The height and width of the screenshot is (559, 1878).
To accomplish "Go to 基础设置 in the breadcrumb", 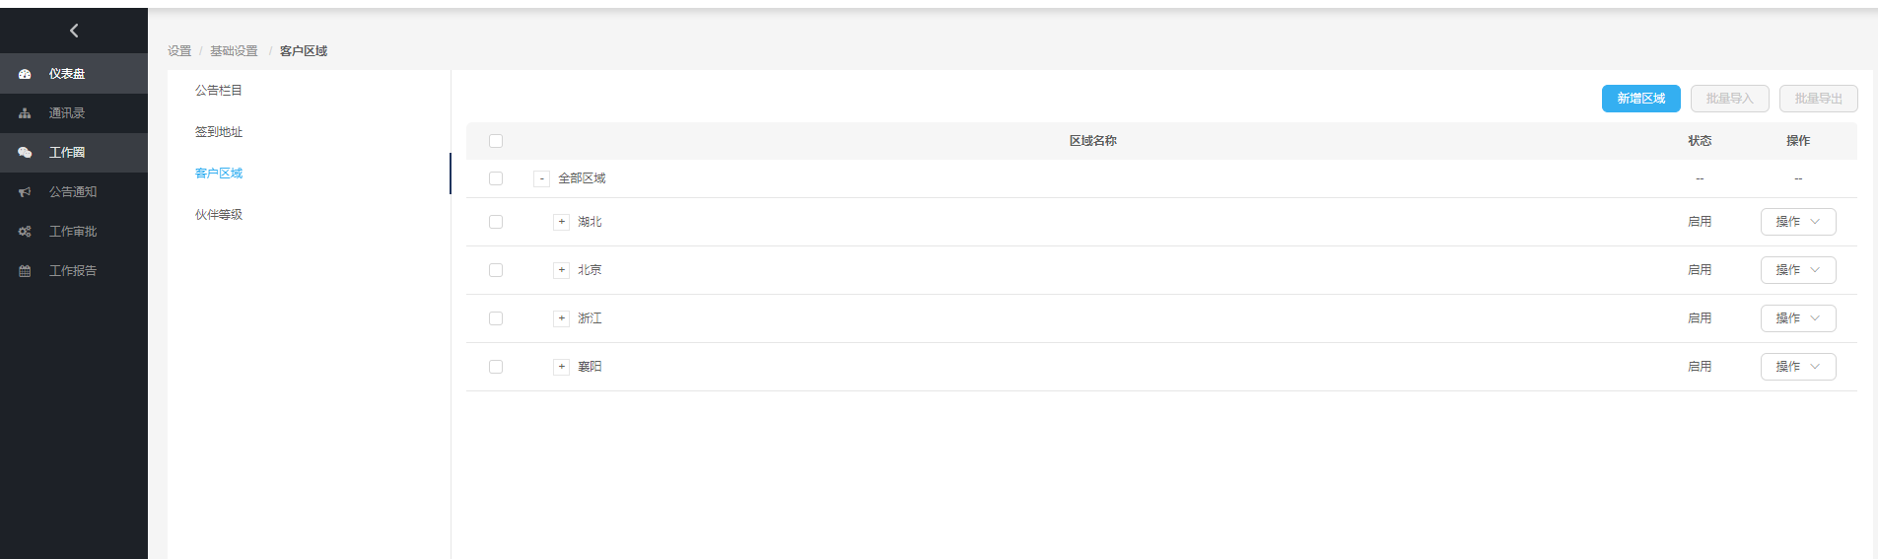I will [234, 51].
